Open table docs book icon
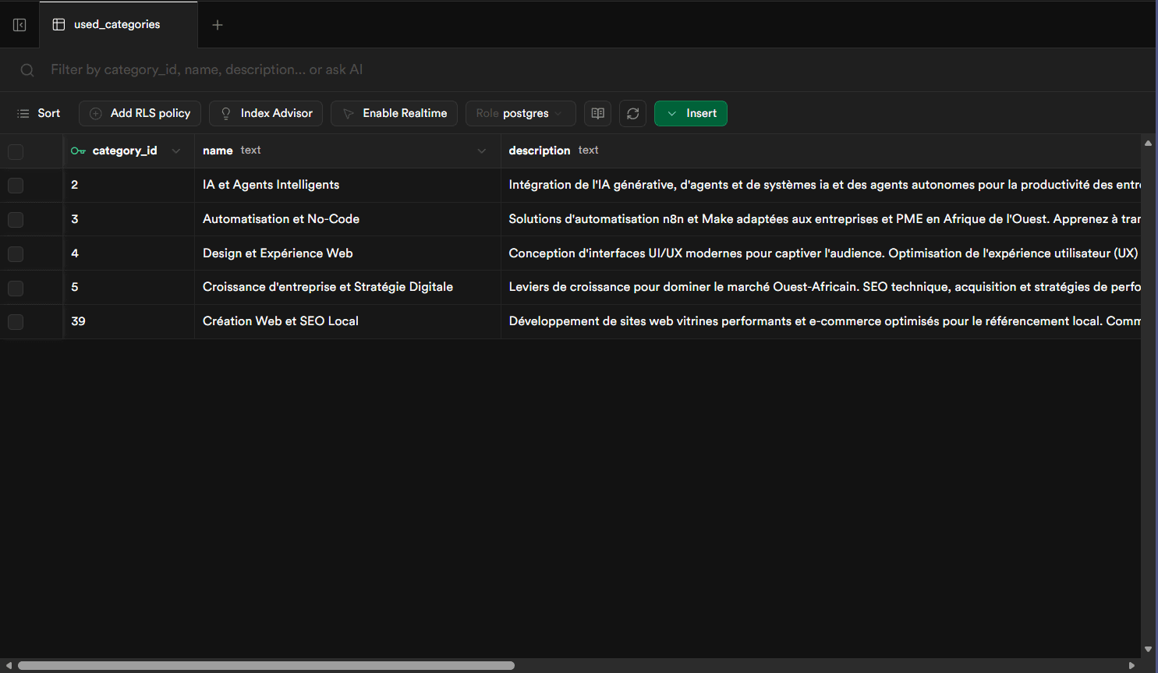This screenshot has height=673, width=1158. click(597, 113)
